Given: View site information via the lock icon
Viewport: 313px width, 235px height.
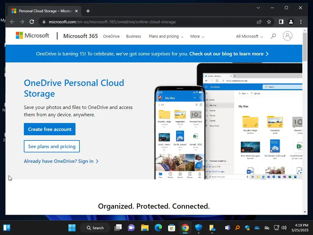Looking at the screenshot, I should click(44, 22).
